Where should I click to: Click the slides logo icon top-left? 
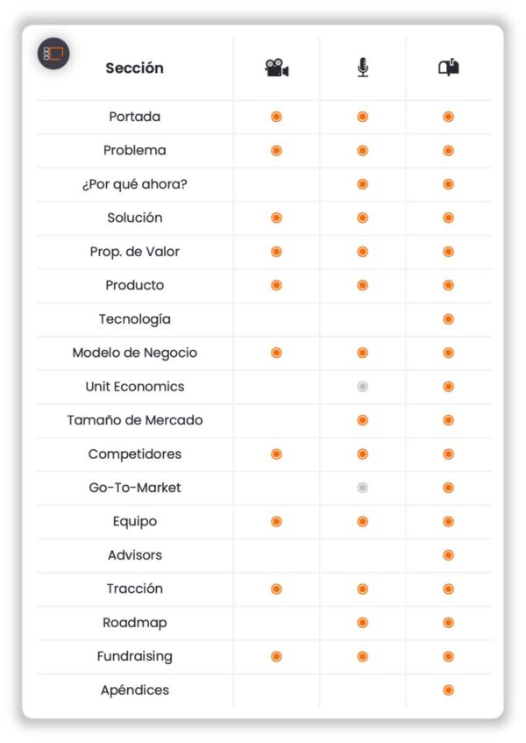click(x=53, y=54)
